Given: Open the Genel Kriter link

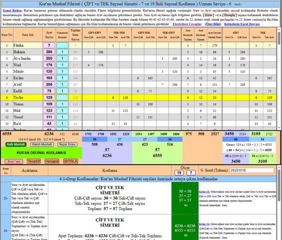Looking at the screenshot, I should point(12,11).
